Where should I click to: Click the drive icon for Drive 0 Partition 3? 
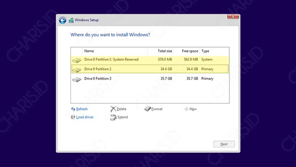coord(77,79)
